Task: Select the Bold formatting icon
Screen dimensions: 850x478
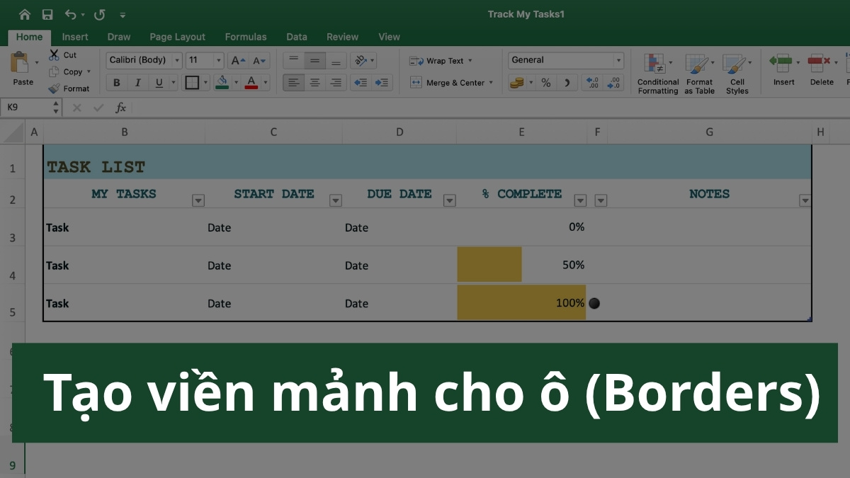Action: (115, 82)
